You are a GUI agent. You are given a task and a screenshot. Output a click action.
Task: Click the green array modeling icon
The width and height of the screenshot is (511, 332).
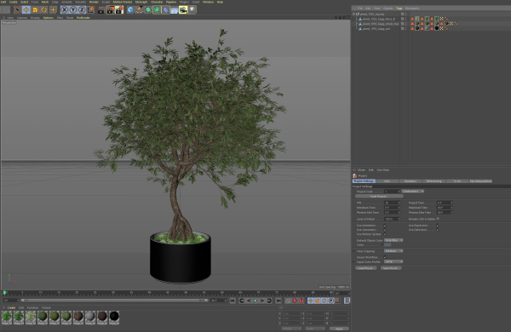(157, 9)
